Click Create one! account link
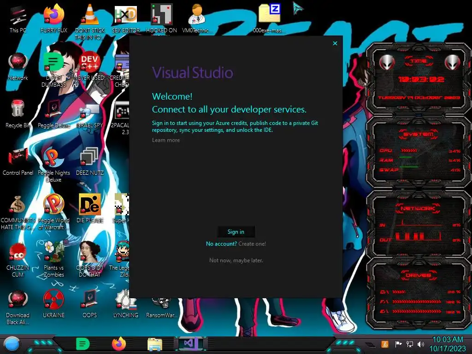Image resolution: width=472 pixels, height=354 pixels. pyautogui.click(x=252, y=244)
